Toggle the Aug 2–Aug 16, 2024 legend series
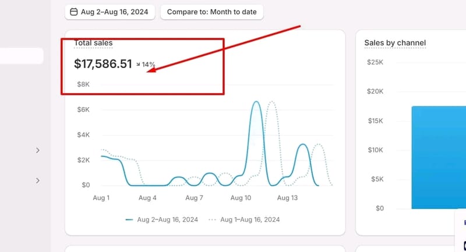The width and height of the screenshot is (466, 252). click(x=167, y=219)
